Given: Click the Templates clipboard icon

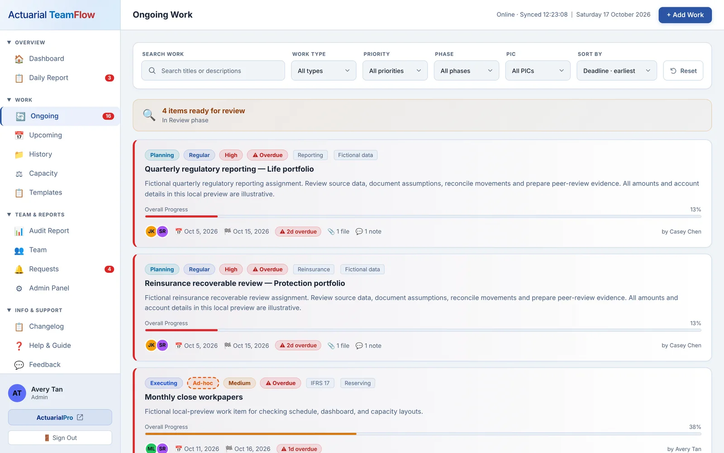Looking at the screenshot, I should pos(19,193).
